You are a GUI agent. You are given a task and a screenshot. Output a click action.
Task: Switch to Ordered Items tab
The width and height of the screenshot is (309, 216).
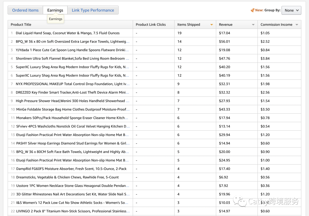[25, 10]
